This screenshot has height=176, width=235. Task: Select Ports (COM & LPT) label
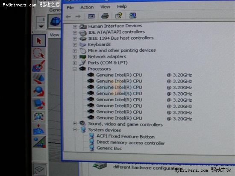pyautogui.click(x=108, y=63)
